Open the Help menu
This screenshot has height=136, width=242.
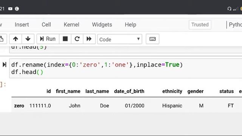(x=130, y=25)
